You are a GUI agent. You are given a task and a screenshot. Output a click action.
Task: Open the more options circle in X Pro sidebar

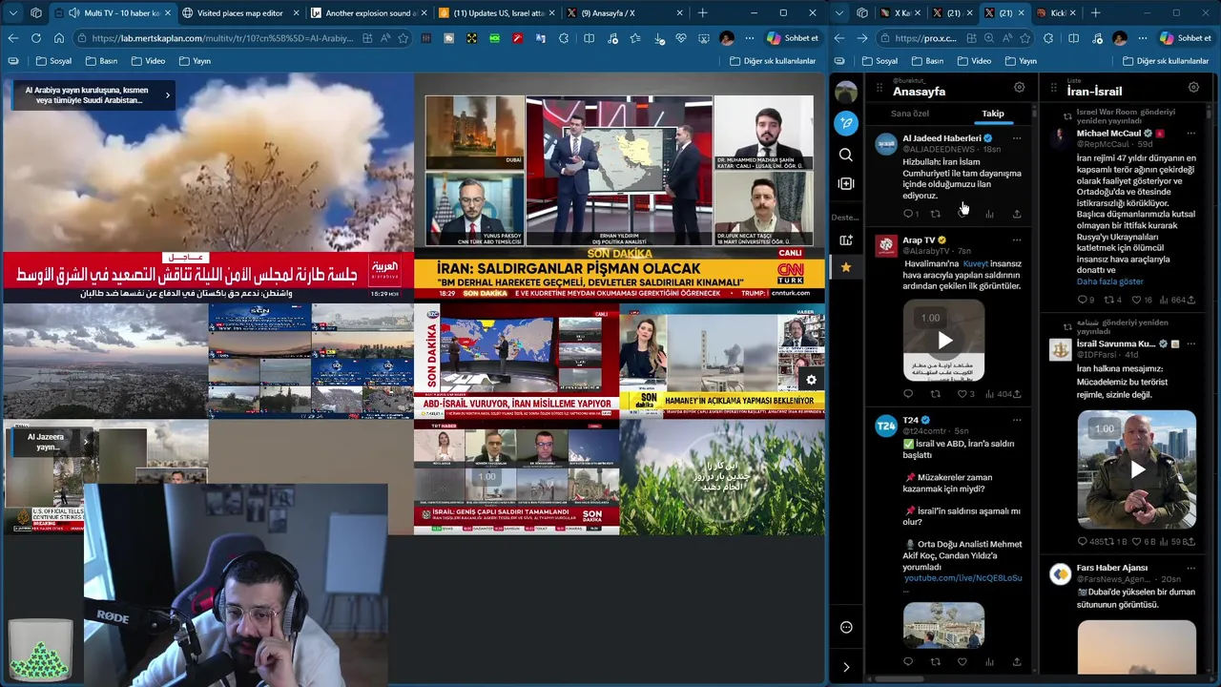[846, 627]
